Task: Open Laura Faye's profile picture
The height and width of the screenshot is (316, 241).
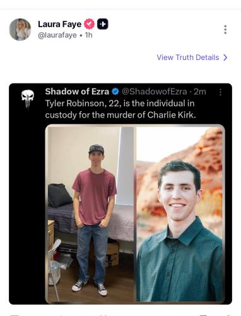Action: coord(20,29)
